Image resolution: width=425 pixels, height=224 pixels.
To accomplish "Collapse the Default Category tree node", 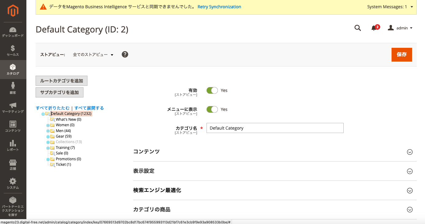I will pyautogui.click(x=43, y=113).
